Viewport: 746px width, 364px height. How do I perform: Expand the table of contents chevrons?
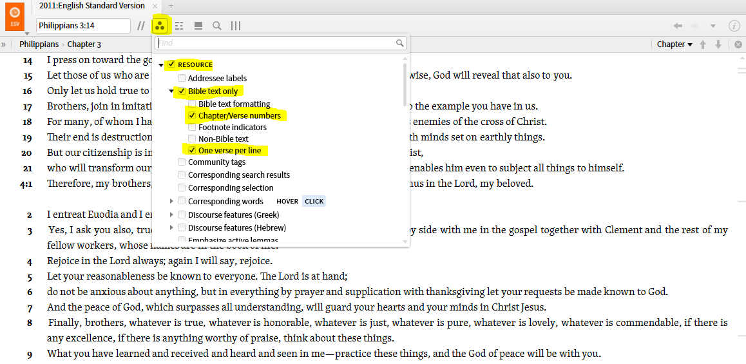(x=4, y=44)
